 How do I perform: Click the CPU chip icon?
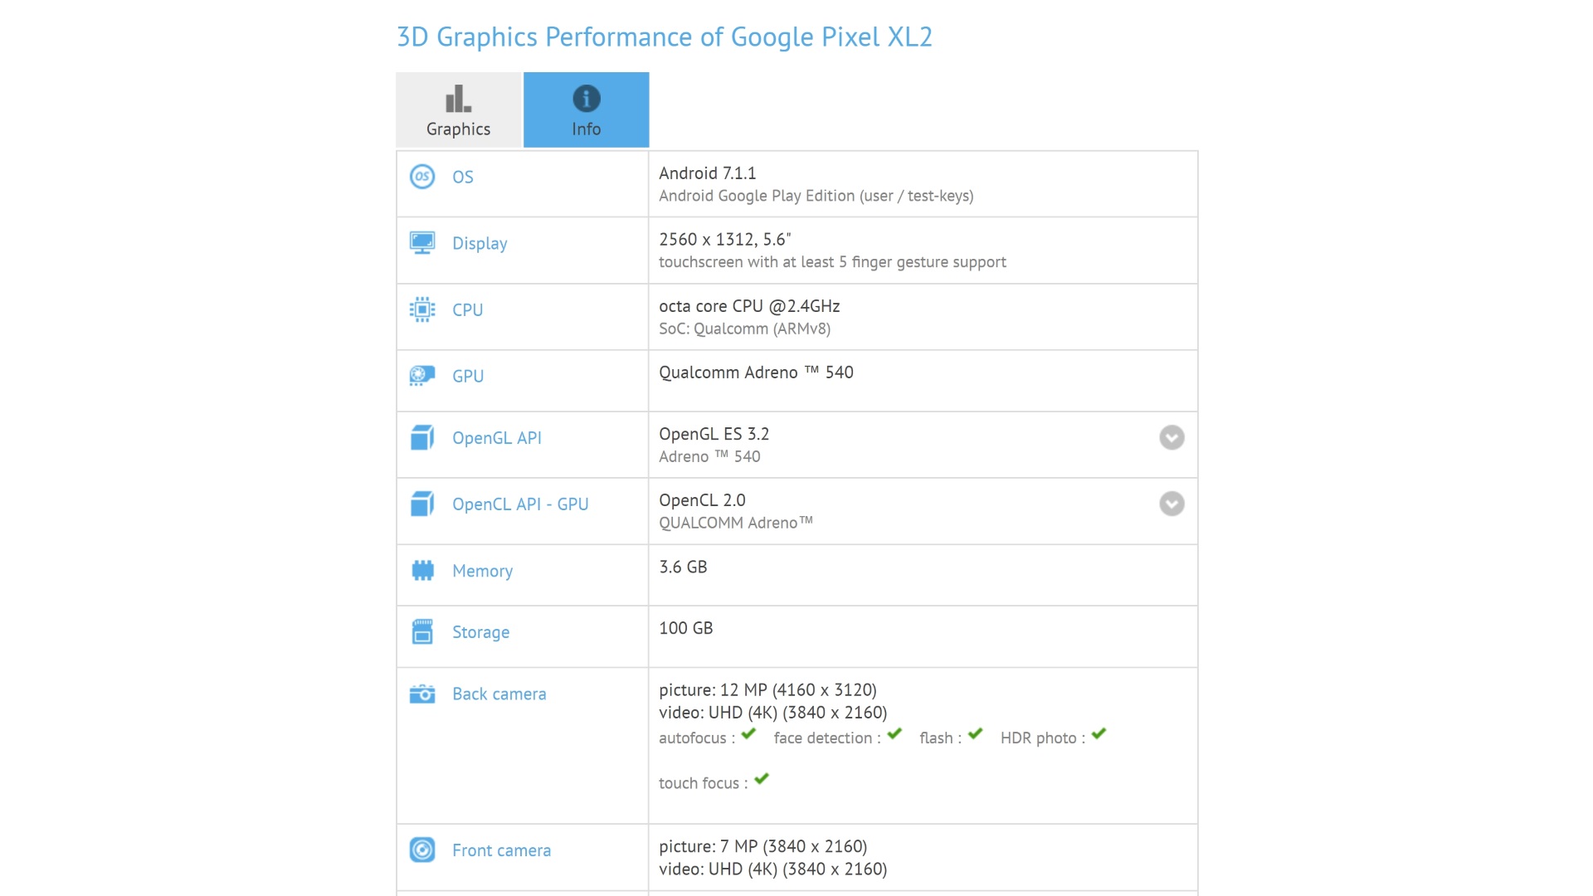tap(422, 309)
